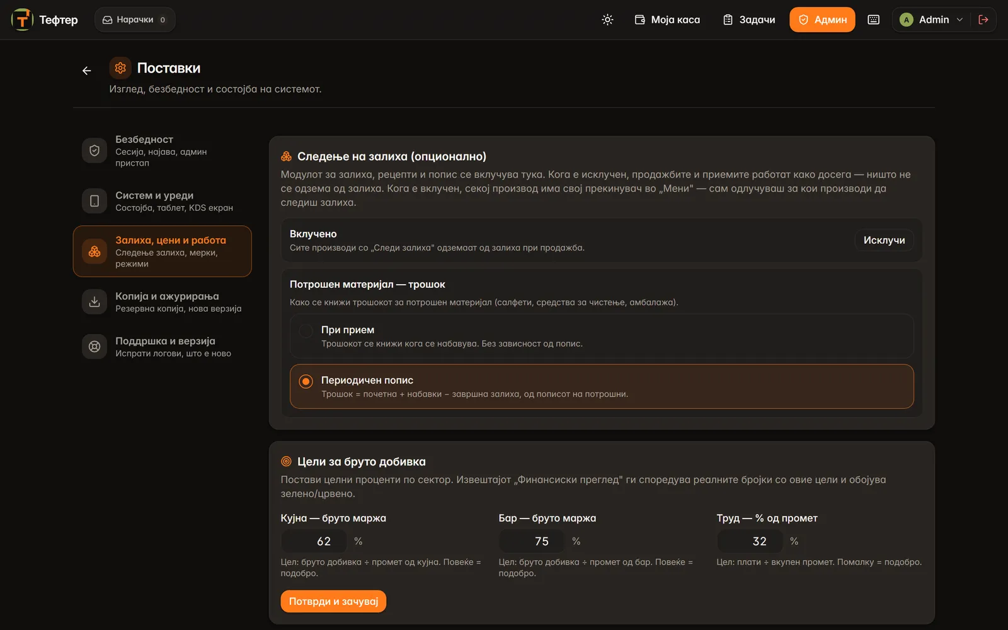This screenshot has width=1008, height=630.
Task: Toggle the light theme sun icon
Action: coord(607,20)
